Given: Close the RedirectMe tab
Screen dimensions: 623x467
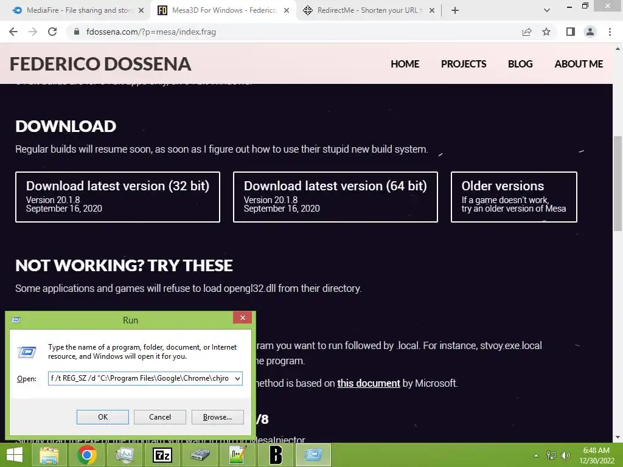Looking at the screenshot, I should pyautogui.click(x=432, y=11).
